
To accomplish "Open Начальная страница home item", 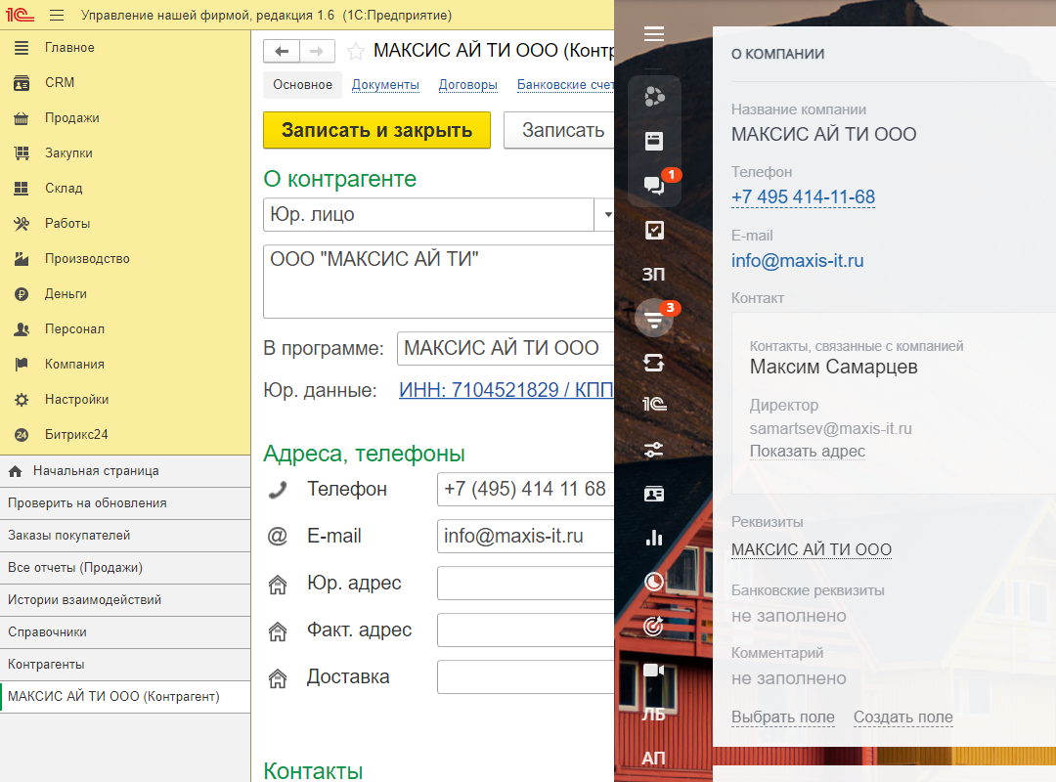I will [x=125, y=471].
